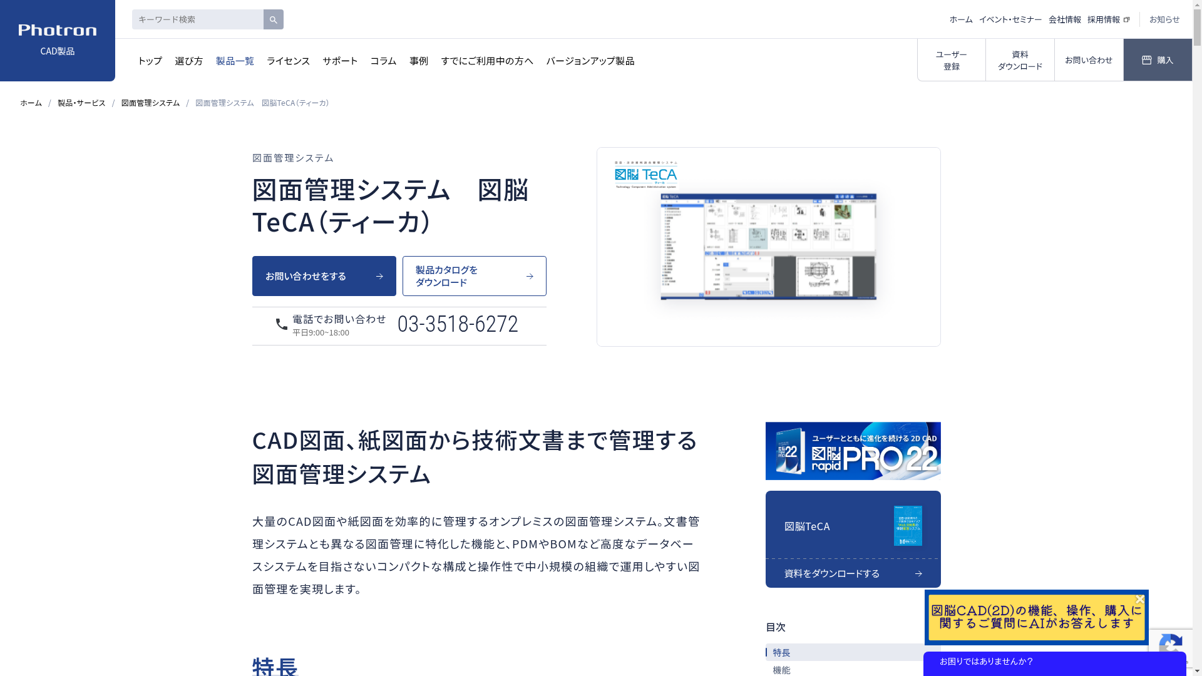1202x676 pixels.
Task: Click 製品カタログをダウンロード button
Action: pos(474,276)
